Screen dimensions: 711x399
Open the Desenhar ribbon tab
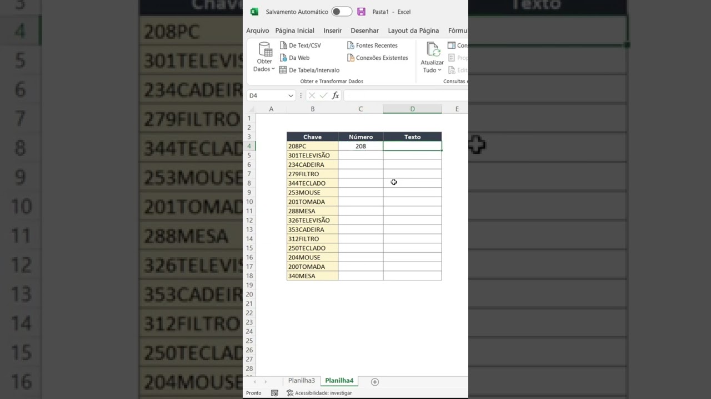point(365,30)
